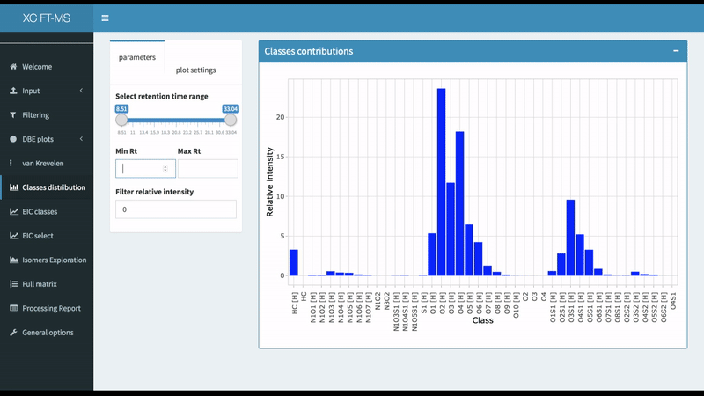Expand the DBE plots submenu chevron
The height and width of the screenshot is (396, 704).
(x=81, y=139)
